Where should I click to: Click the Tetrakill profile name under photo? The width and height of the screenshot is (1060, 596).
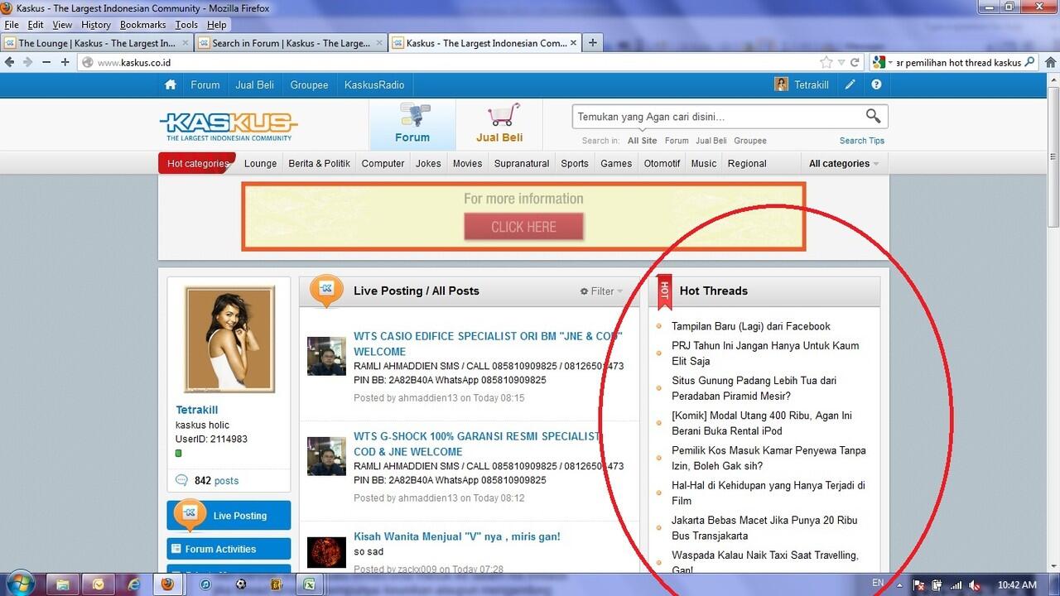tap(197, 410)
